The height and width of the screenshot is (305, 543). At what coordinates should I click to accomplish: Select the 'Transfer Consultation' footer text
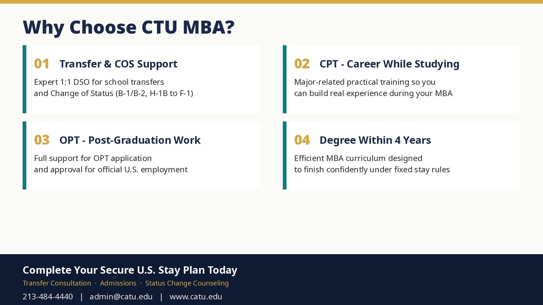57,283
